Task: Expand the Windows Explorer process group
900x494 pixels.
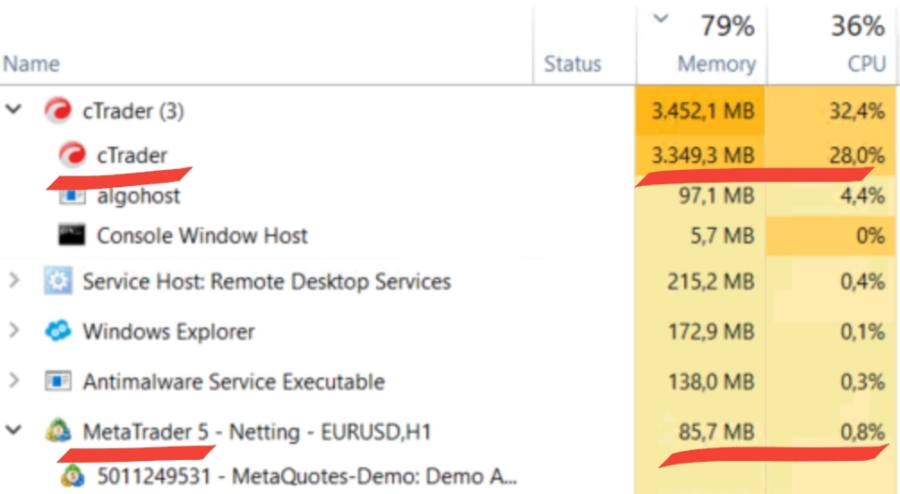Action: [13, 330]
